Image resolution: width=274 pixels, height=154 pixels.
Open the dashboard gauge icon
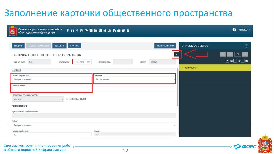(119, 31)
